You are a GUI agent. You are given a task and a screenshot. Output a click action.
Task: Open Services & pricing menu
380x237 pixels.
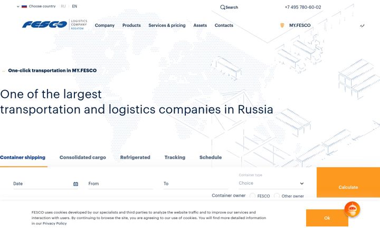coord(167,25)
